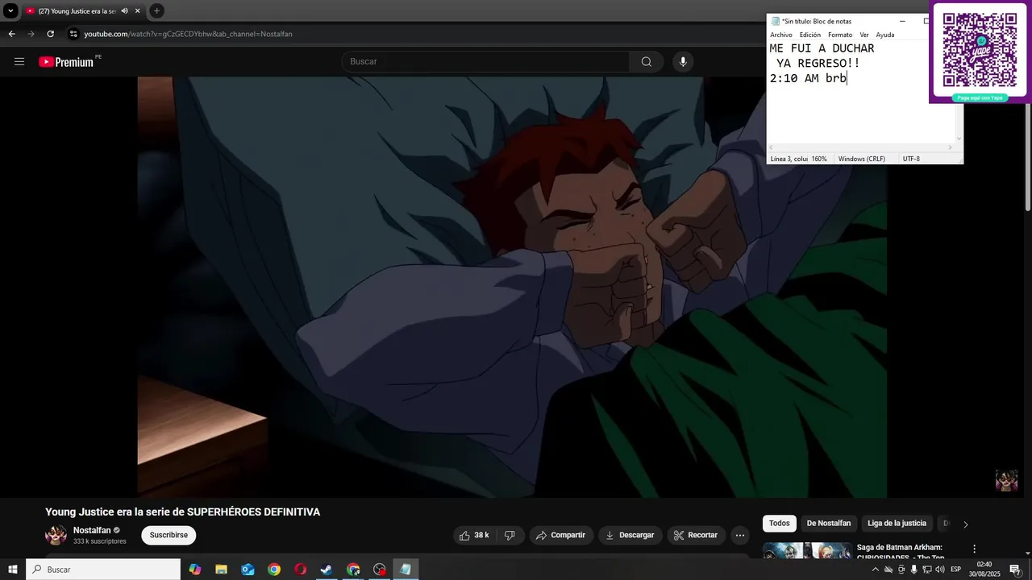Show hidden system tray icons
The width and height of the screenshot is (1032, 580).
tap(876, 570)
